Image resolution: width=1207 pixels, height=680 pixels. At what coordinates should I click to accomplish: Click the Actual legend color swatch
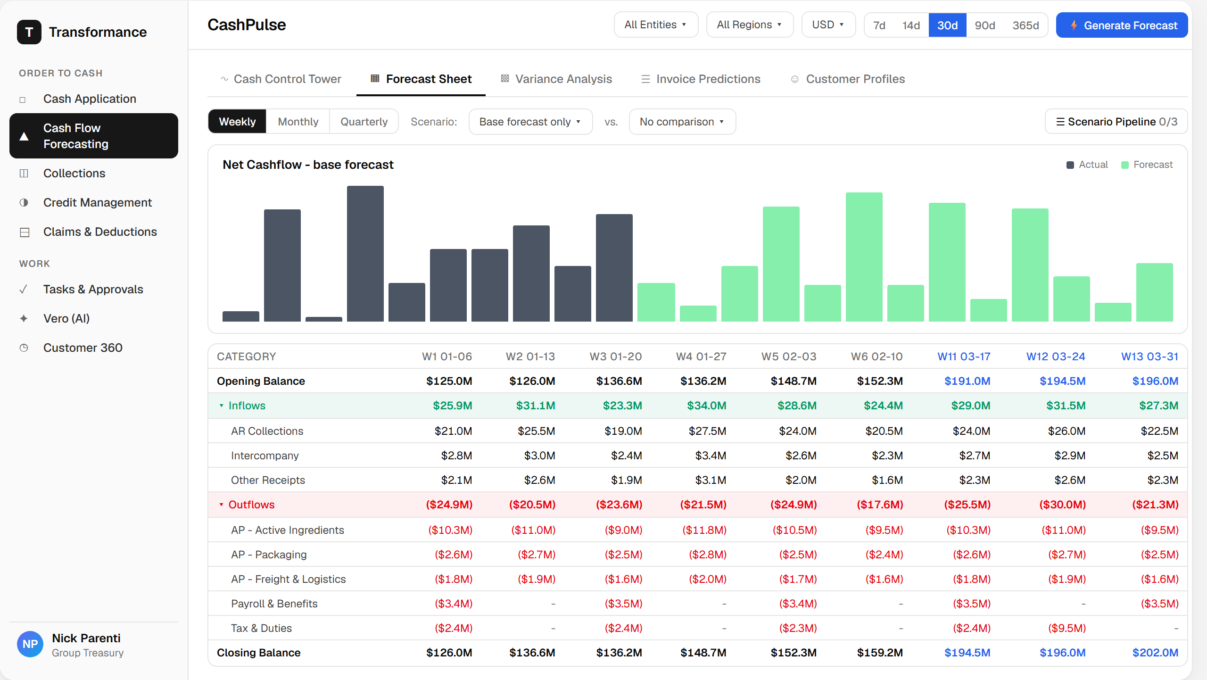tap(1070, 165)
